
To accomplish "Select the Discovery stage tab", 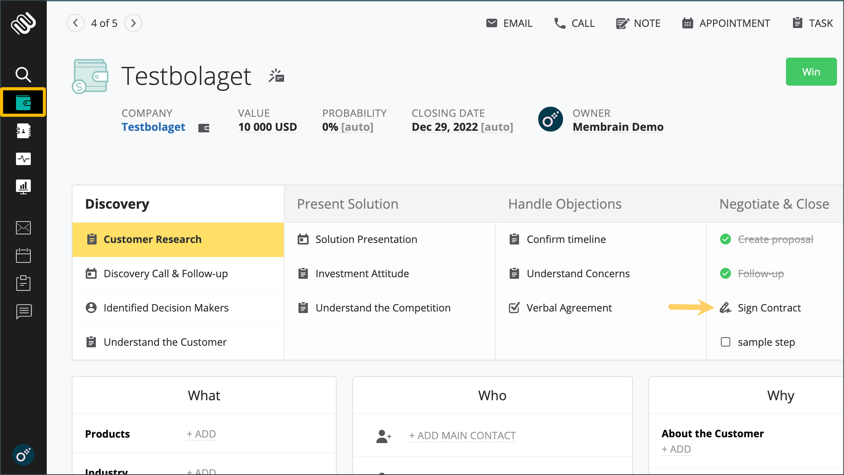I will click(178, 204).
